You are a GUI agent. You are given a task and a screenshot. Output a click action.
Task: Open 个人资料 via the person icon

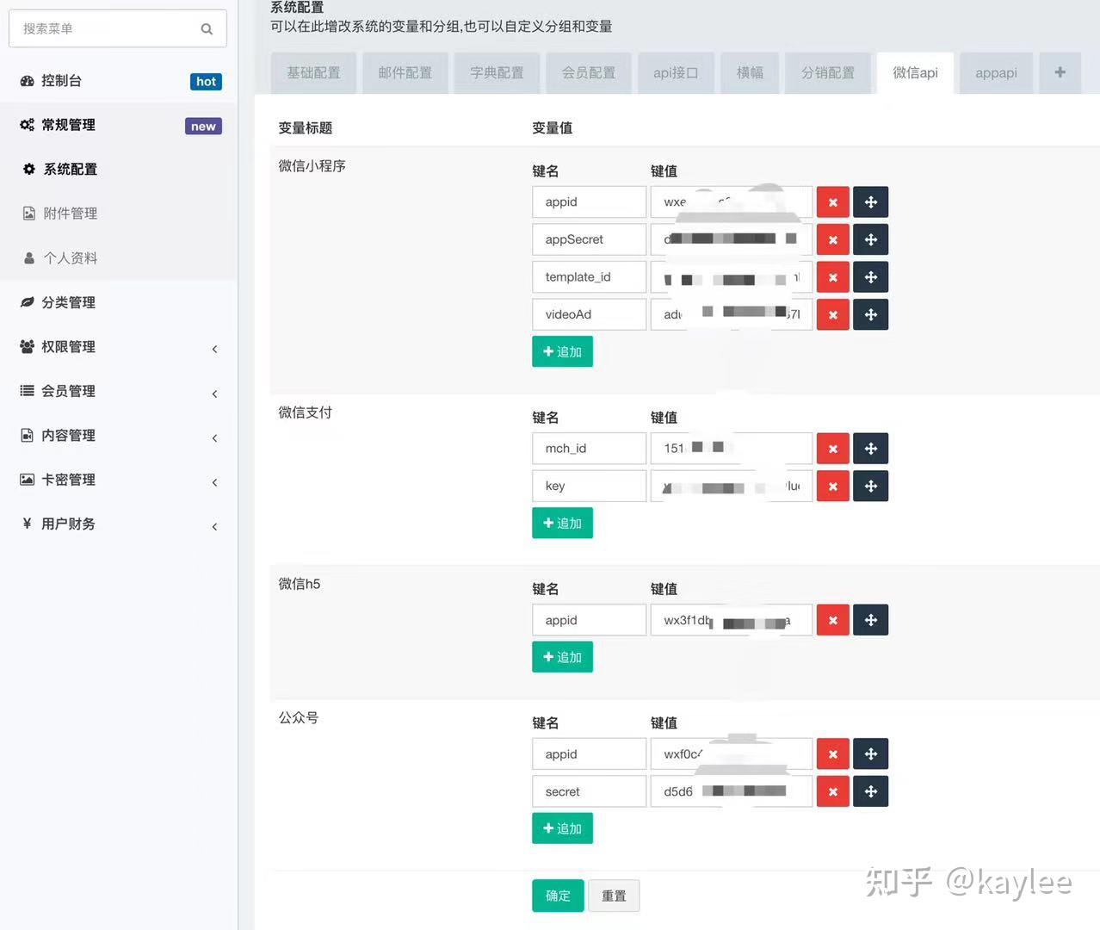[x=28, y=257]
